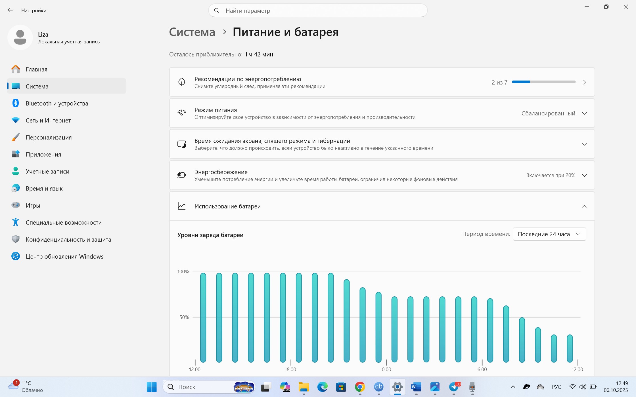This screenshot has height=397, width=636.
Task: Click the 2 из 7 progress bar
Action: (543, 82)
